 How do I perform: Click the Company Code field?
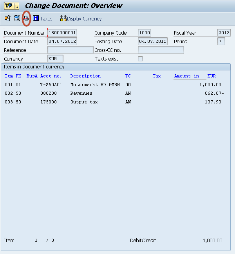click(x=144, y=33)
